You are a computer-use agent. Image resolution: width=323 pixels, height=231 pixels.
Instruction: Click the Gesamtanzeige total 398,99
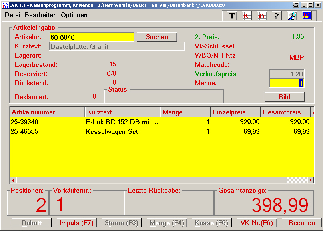280,205
